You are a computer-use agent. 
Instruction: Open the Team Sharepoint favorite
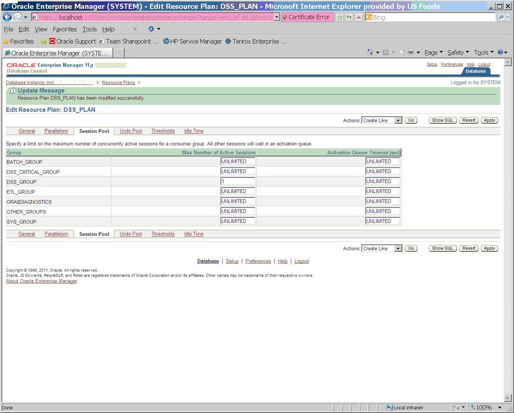(128, 41)
